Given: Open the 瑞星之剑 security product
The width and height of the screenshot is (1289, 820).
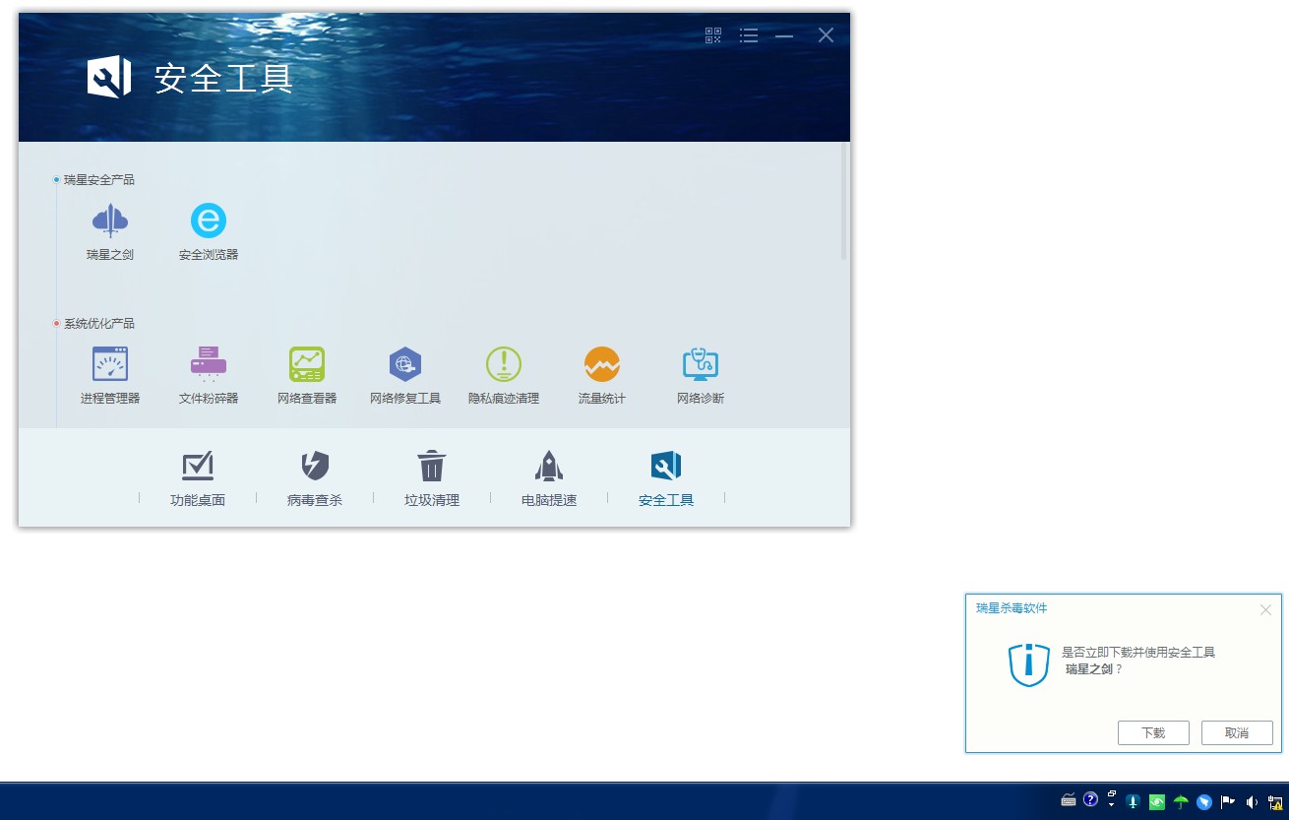Looking at the screenshot, I should (x=110, y=232).
